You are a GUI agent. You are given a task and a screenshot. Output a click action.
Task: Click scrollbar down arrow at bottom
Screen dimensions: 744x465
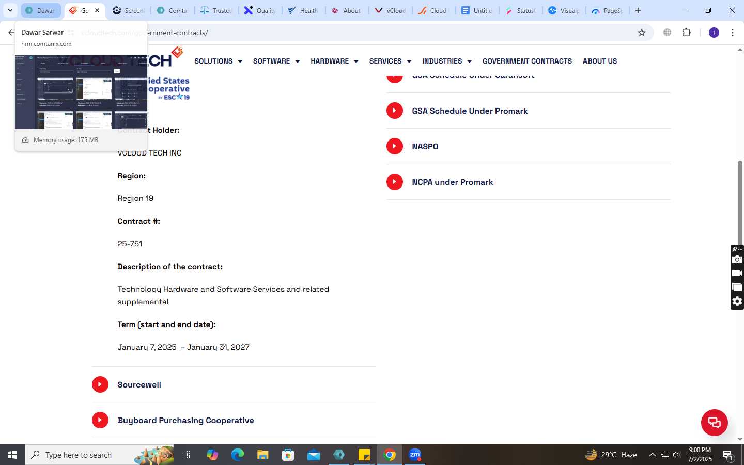740,439
